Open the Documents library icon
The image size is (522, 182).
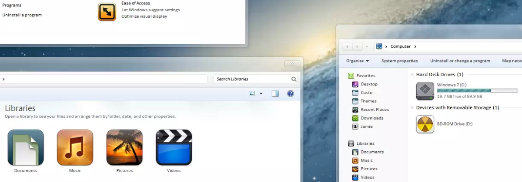[x=26, y=147]
